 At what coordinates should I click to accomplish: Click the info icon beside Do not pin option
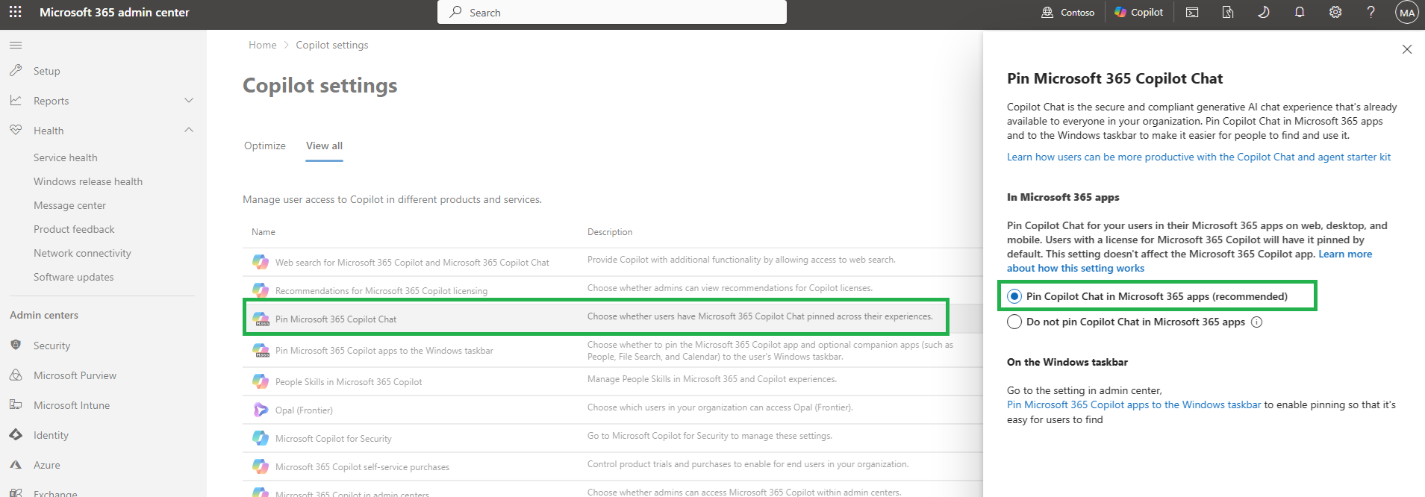coord(1256,322)
